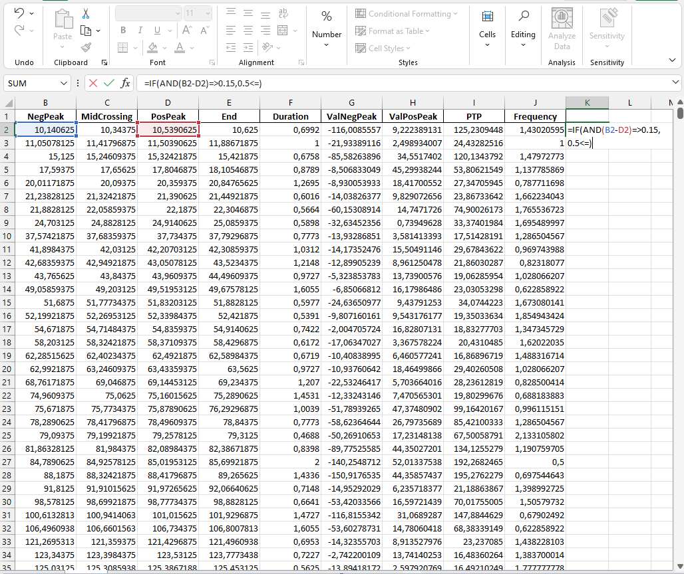Viewport: 684px width, 574px height.
Task: Click the Percent Style icon
Action: [x=327, y=15]
